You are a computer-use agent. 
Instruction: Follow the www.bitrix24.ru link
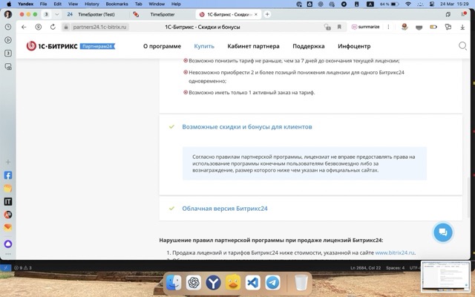(395, 253)
